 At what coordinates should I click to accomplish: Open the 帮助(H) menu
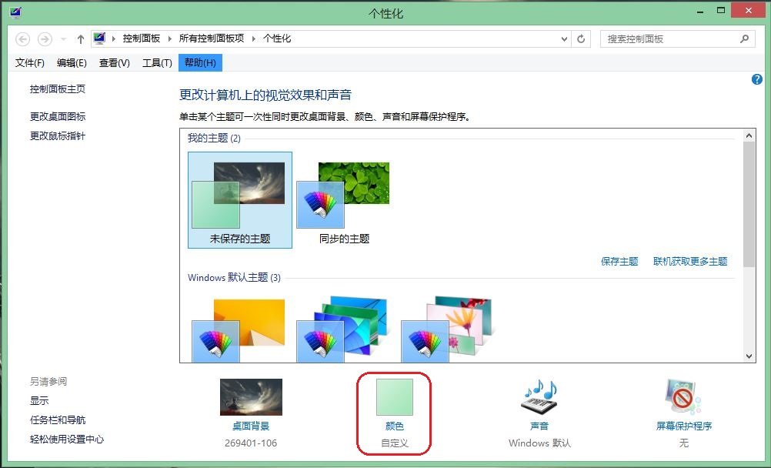[199, 62]
